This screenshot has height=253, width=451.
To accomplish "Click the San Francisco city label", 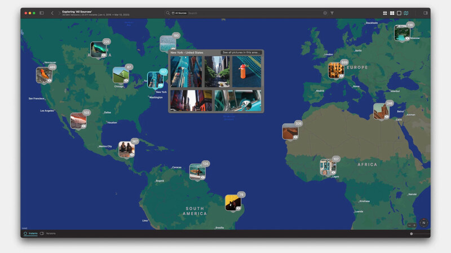I will tap(37, 98).
